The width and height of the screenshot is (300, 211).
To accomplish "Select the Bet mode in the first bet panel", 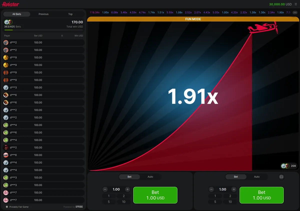I will (x=129, y=177).
